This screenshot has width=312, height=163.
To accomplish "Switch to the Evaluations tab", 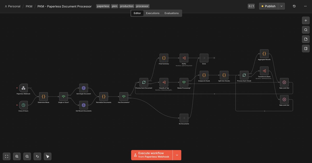I will pos(171,13).
